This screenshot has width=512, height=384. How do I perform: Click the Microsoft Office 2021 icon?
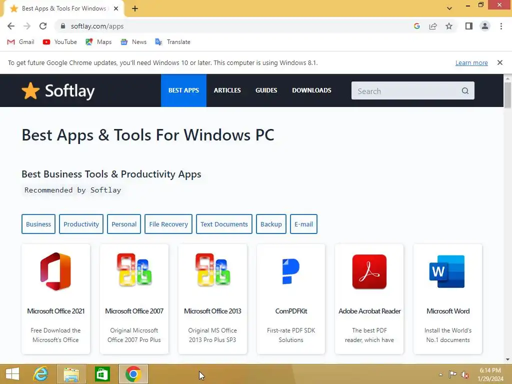tap(55, 271)
